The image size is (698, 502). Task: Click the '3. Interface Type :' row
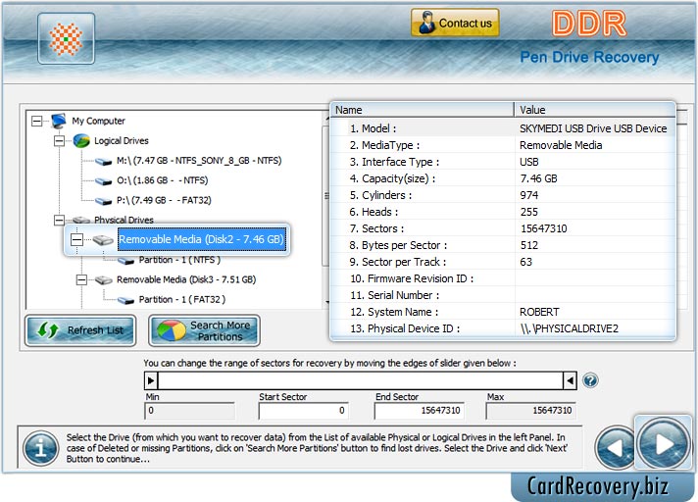pos(503,162)
